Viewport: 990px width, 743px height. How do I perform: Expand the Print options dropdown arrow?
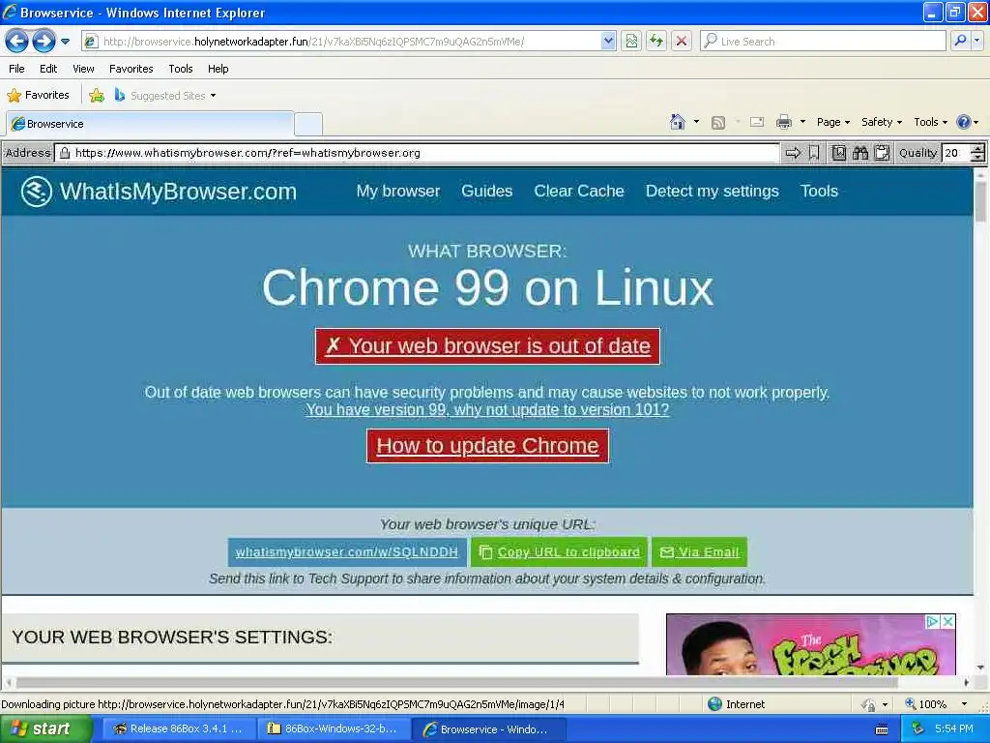pyautogui.click(x=802, y=122)
